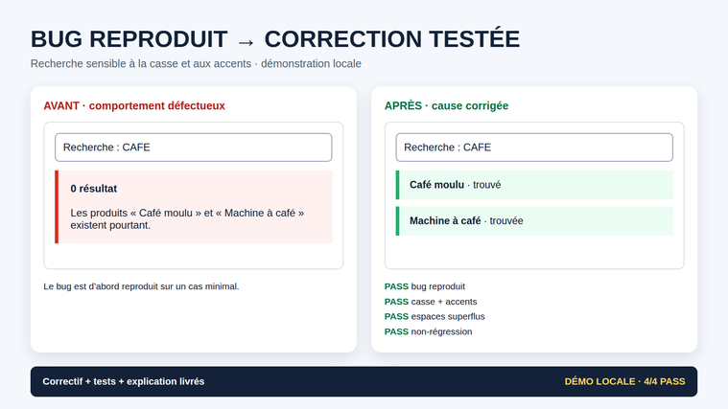Click the AVANT search field showing CAFE
The height and width of the screenshot is (409, 728).
(193, 148)
